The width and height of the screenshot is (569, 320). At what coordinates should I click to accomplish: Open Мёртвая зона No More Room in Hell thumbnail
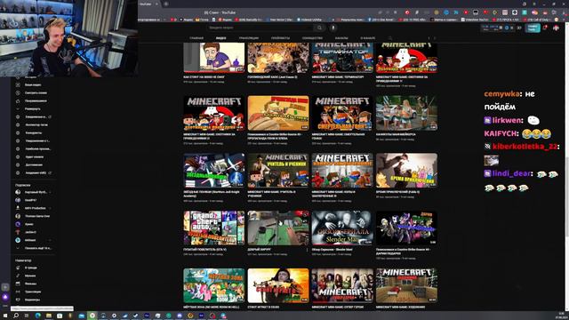point(213,285)
